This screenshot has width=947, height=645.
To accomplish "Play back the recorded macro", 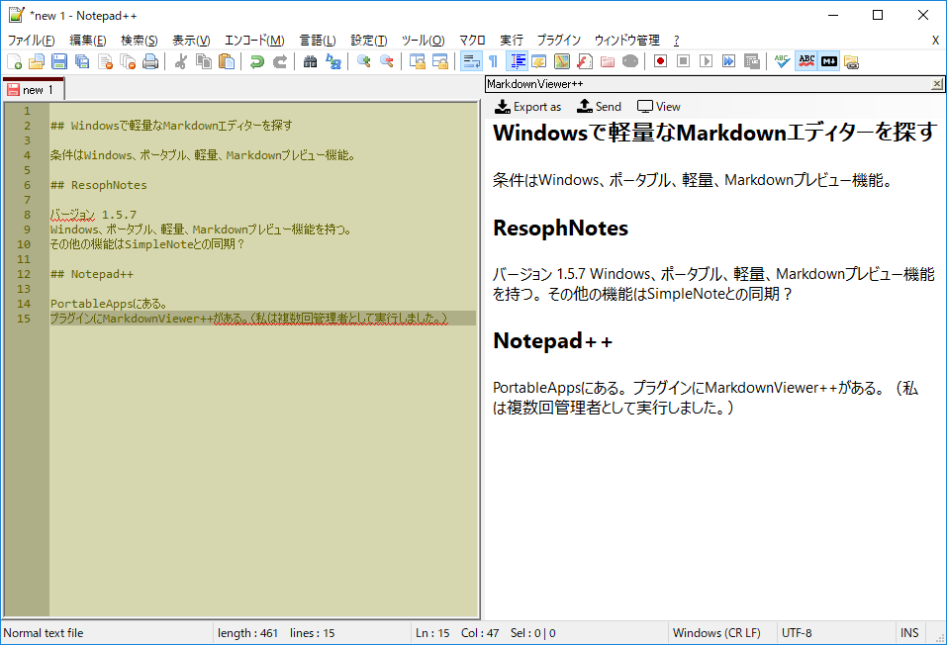I will [x=706, y=61].
